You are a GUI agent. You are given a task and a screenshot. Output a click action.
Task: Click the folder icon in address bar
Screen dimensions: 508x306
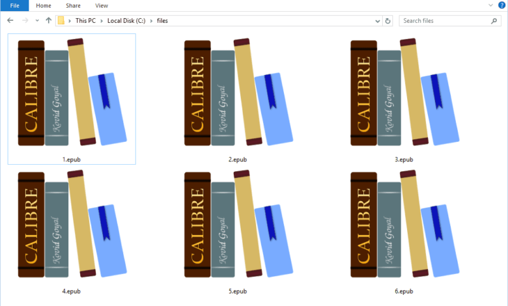pyautogui.click(x=61, y=20)
